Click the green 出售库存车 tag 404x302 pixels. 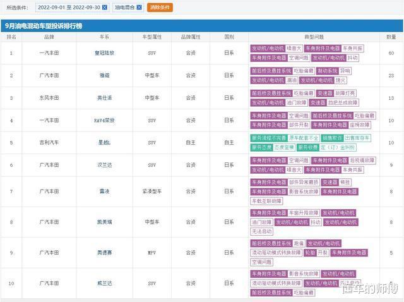[357, 138]
